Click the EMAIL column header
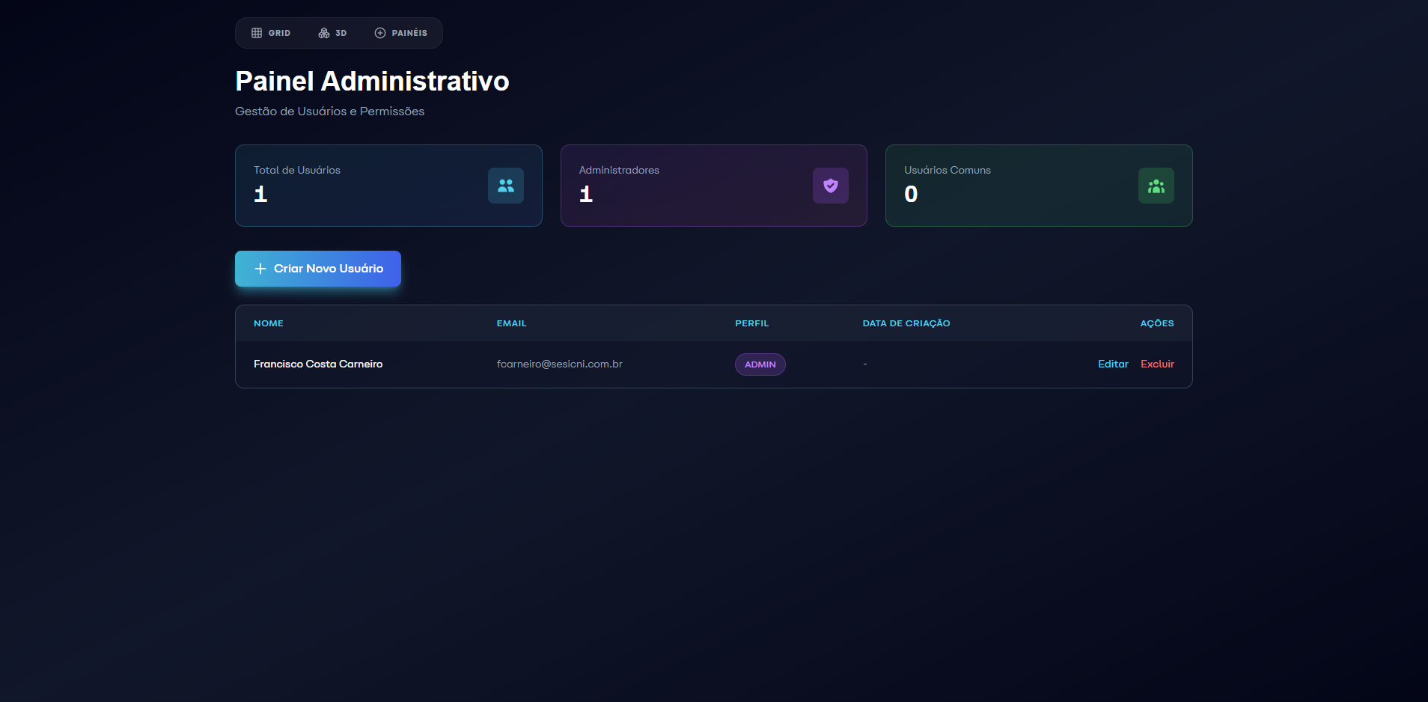Viewport: 1428px width, 702px height. click(x=511, y=323)
